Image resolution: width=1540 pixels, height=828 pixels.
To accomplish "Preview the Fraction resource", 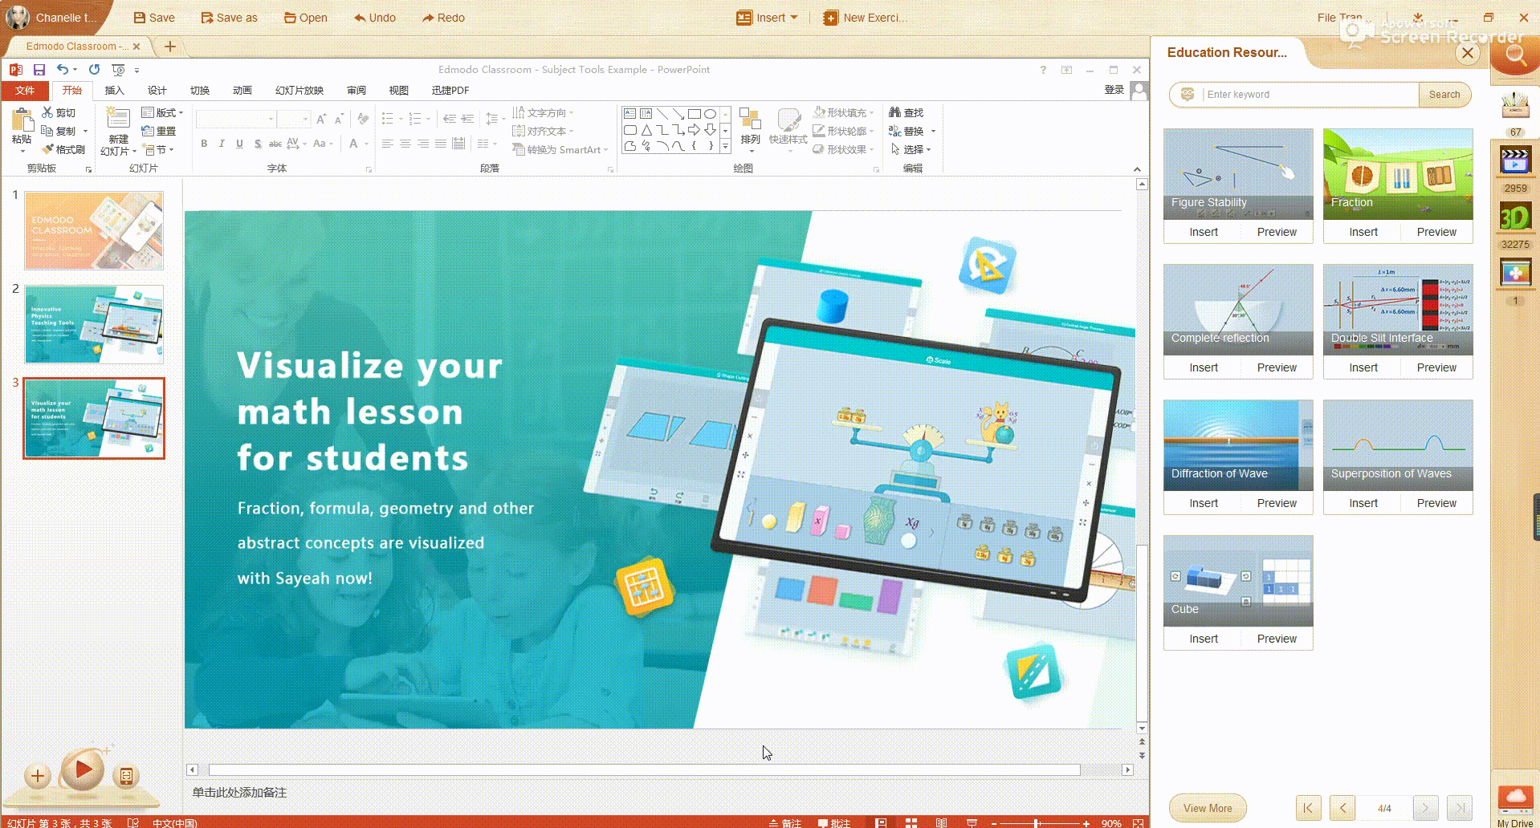I will click(x=1436, y=232).
